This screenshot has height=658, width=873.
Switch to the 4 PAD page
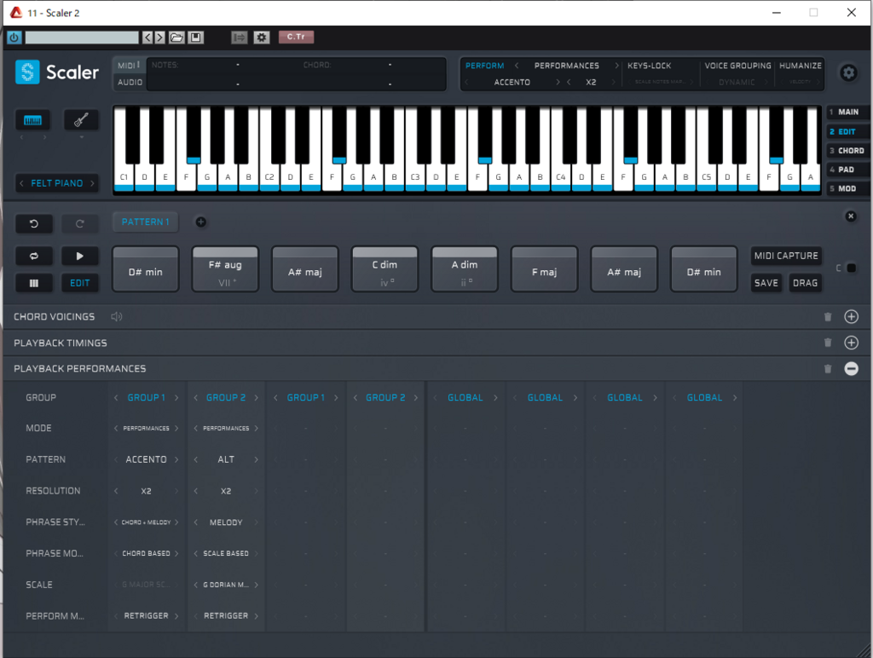point(847,170)
